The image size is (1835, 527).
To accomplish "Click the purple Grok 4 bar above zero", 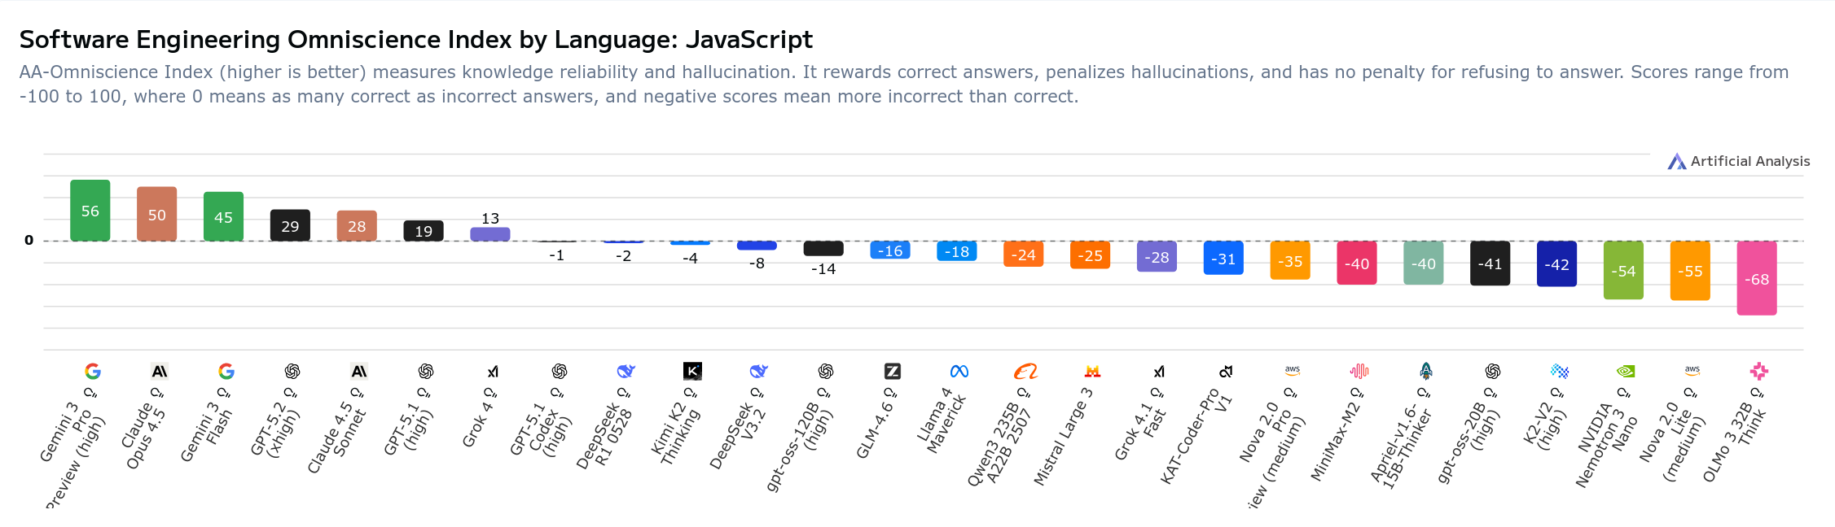I will click(x=489, y=234).
